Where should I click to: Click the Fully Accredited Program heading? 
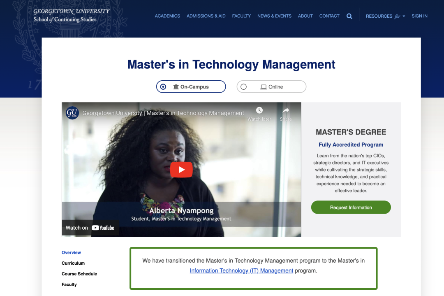tap(351, 145)
